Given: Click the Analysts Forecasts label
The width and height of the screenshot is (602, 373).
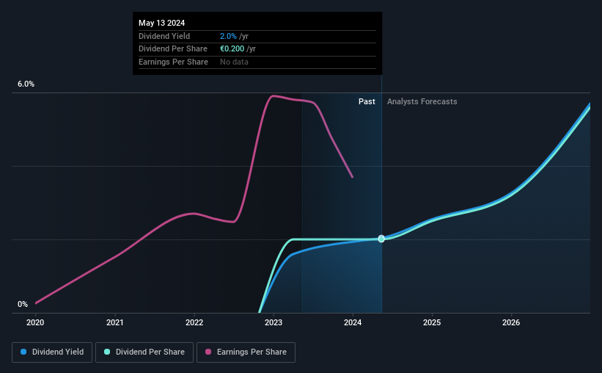Looking at the screenshot, I should (422, 101).
